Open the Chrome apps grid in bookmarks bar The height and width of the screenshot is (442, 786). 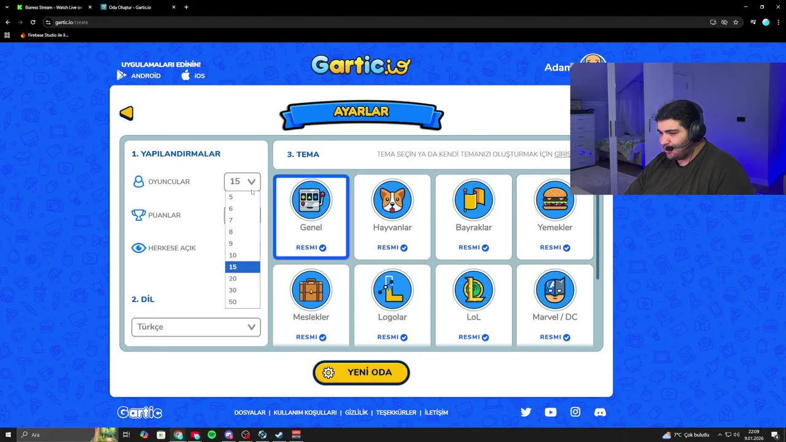[7, 35]
